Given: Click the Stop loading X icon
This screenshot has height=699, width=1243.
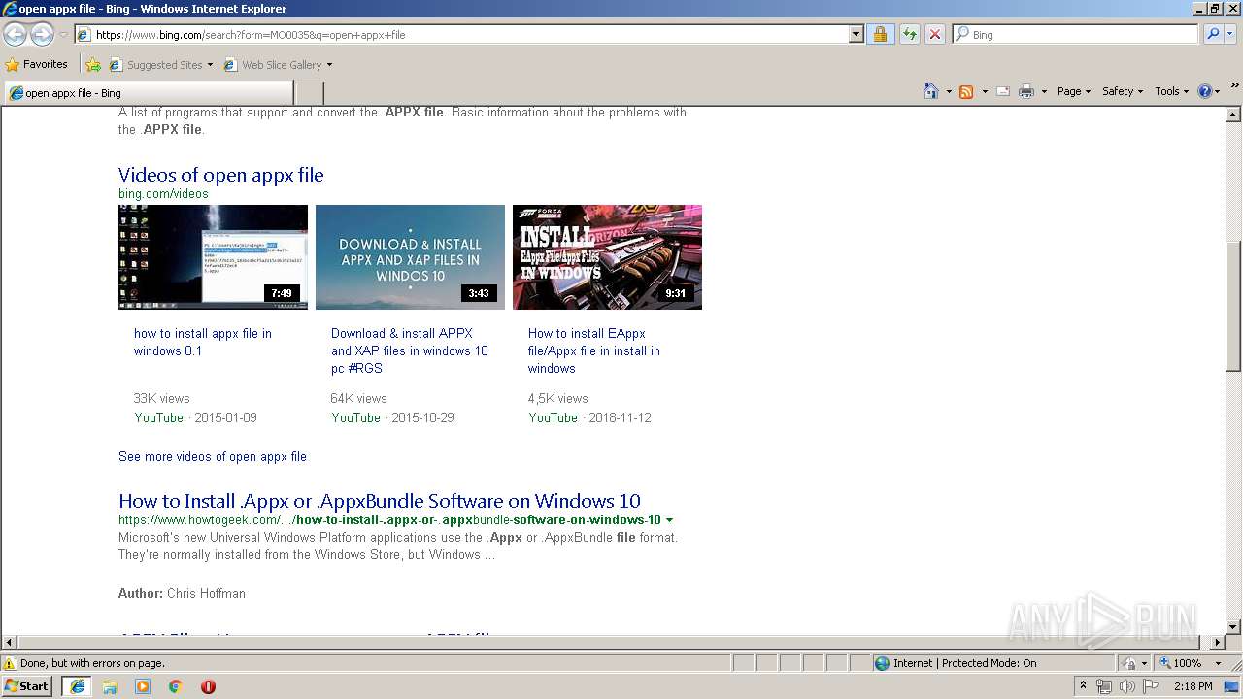Looking at the screenshot, I should pos(934,34).
